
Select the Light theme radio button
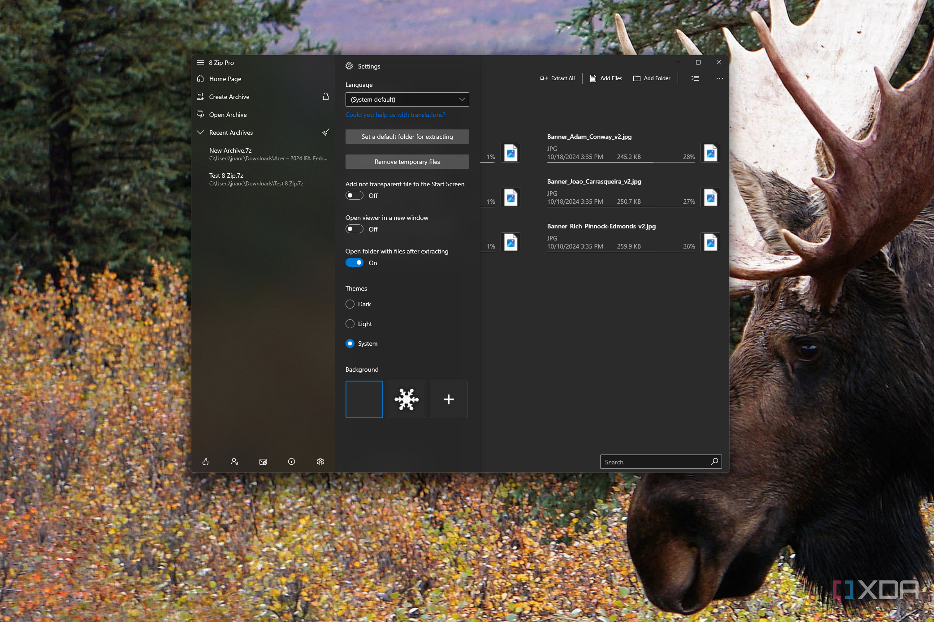coord(350,324)
